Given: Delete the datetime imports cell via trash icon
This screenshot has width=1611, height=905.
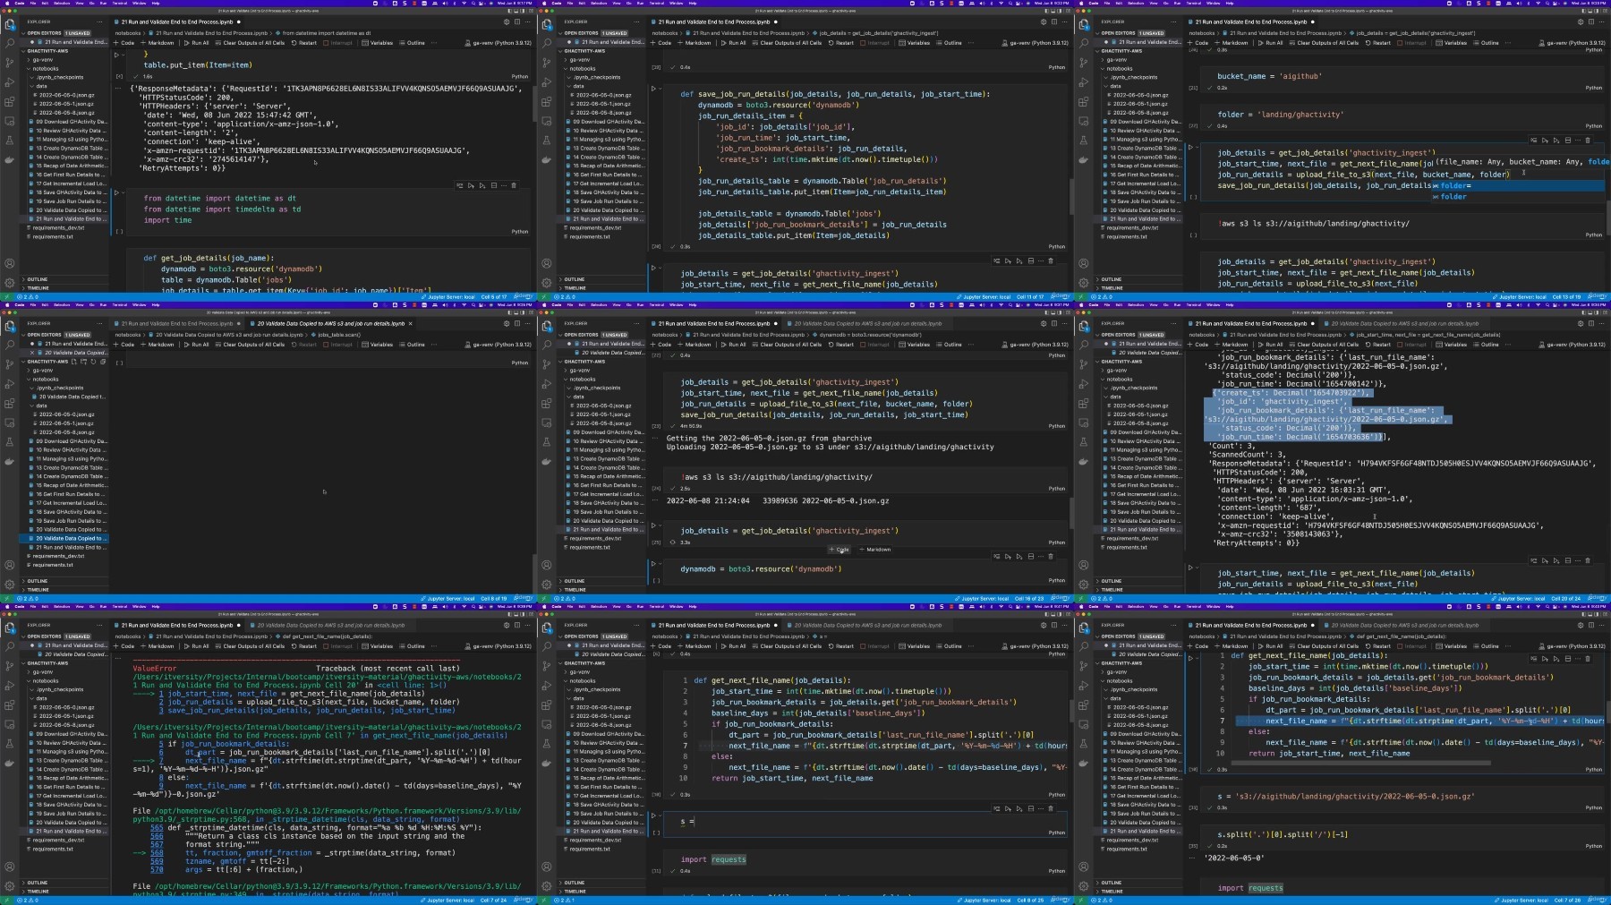Looking at the screenshot, I should (x=514, y=185).
